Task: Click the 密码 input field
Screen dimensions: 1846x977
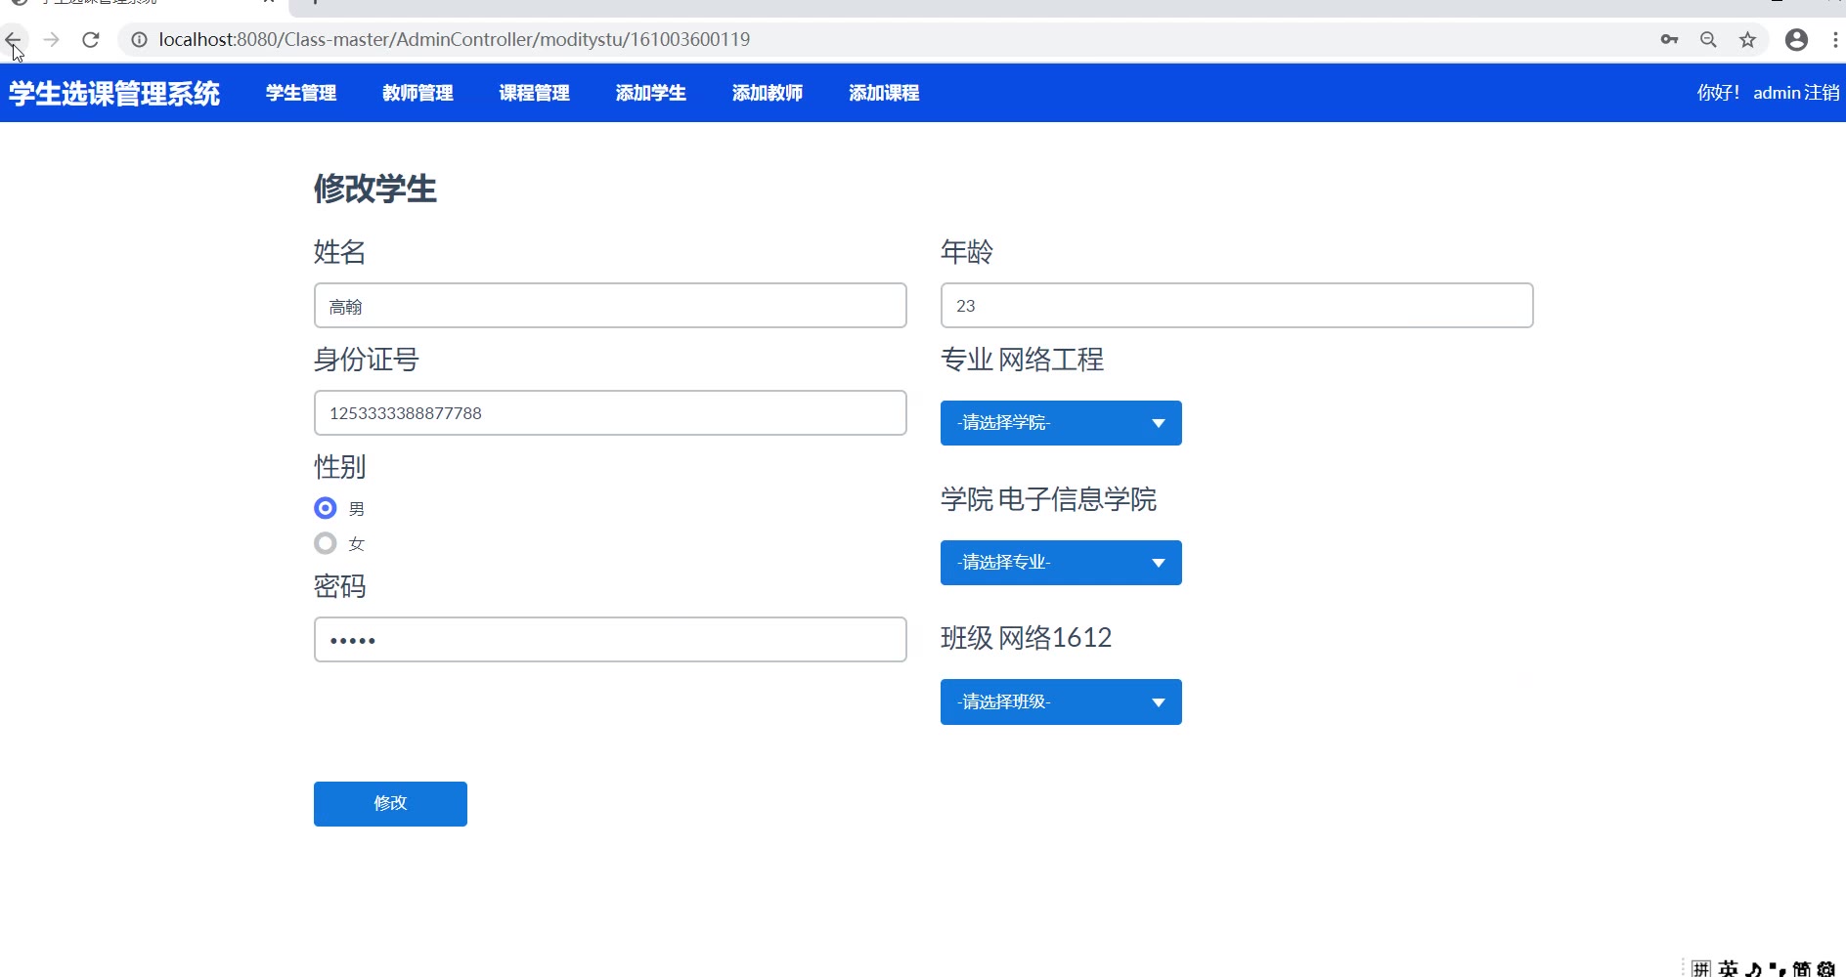Action: coord(610,640)
